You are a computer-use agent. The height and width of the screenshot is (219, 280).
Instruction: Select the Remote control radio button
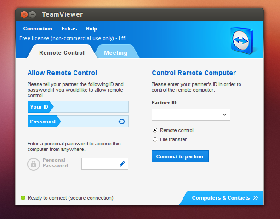click(155, 130)
